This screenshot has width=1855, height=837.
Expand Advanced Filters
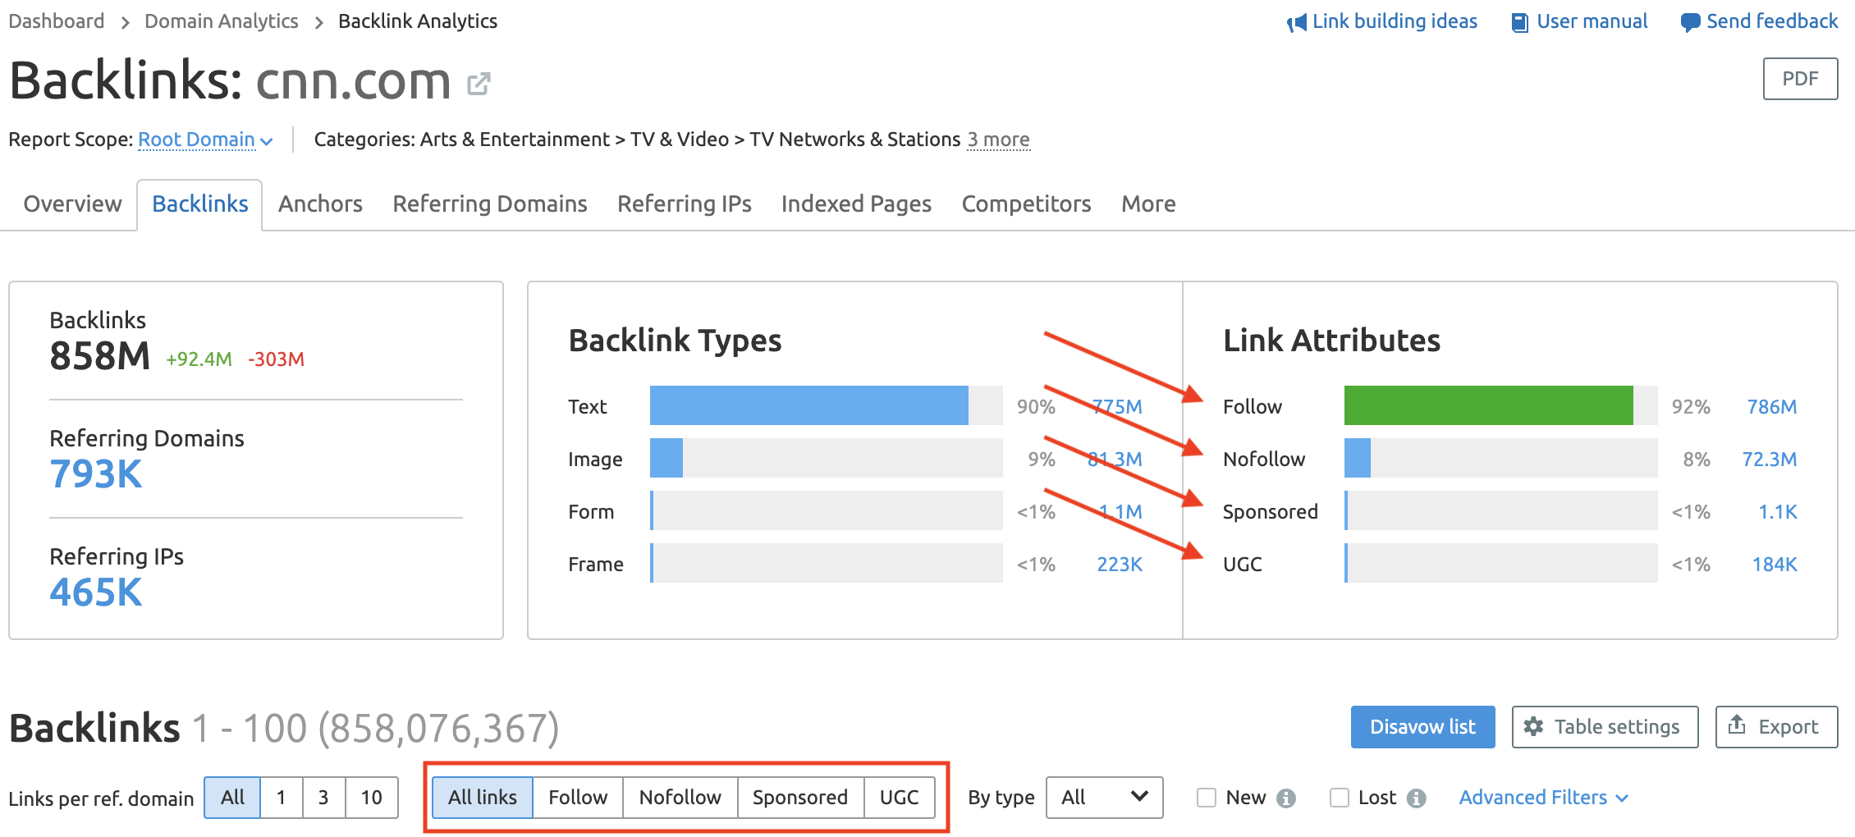[1543, 798]
